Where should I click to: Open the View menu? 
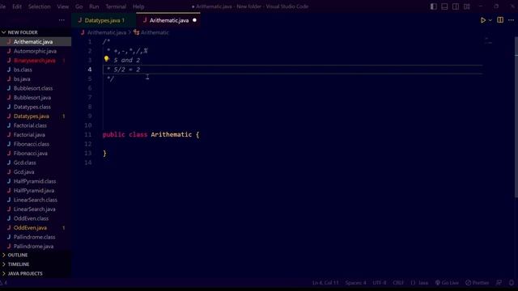(63, 6)
